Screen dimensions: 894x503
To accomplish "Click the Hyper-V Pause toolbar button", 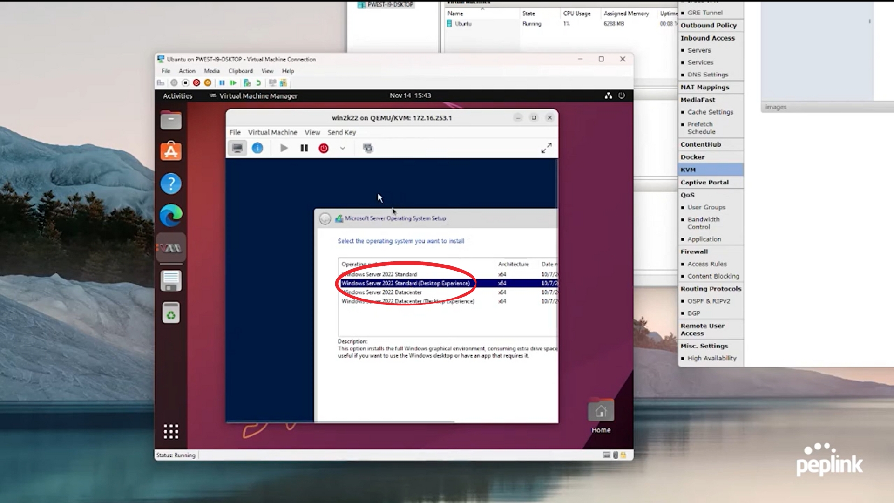I will click(x=222, y=83).
